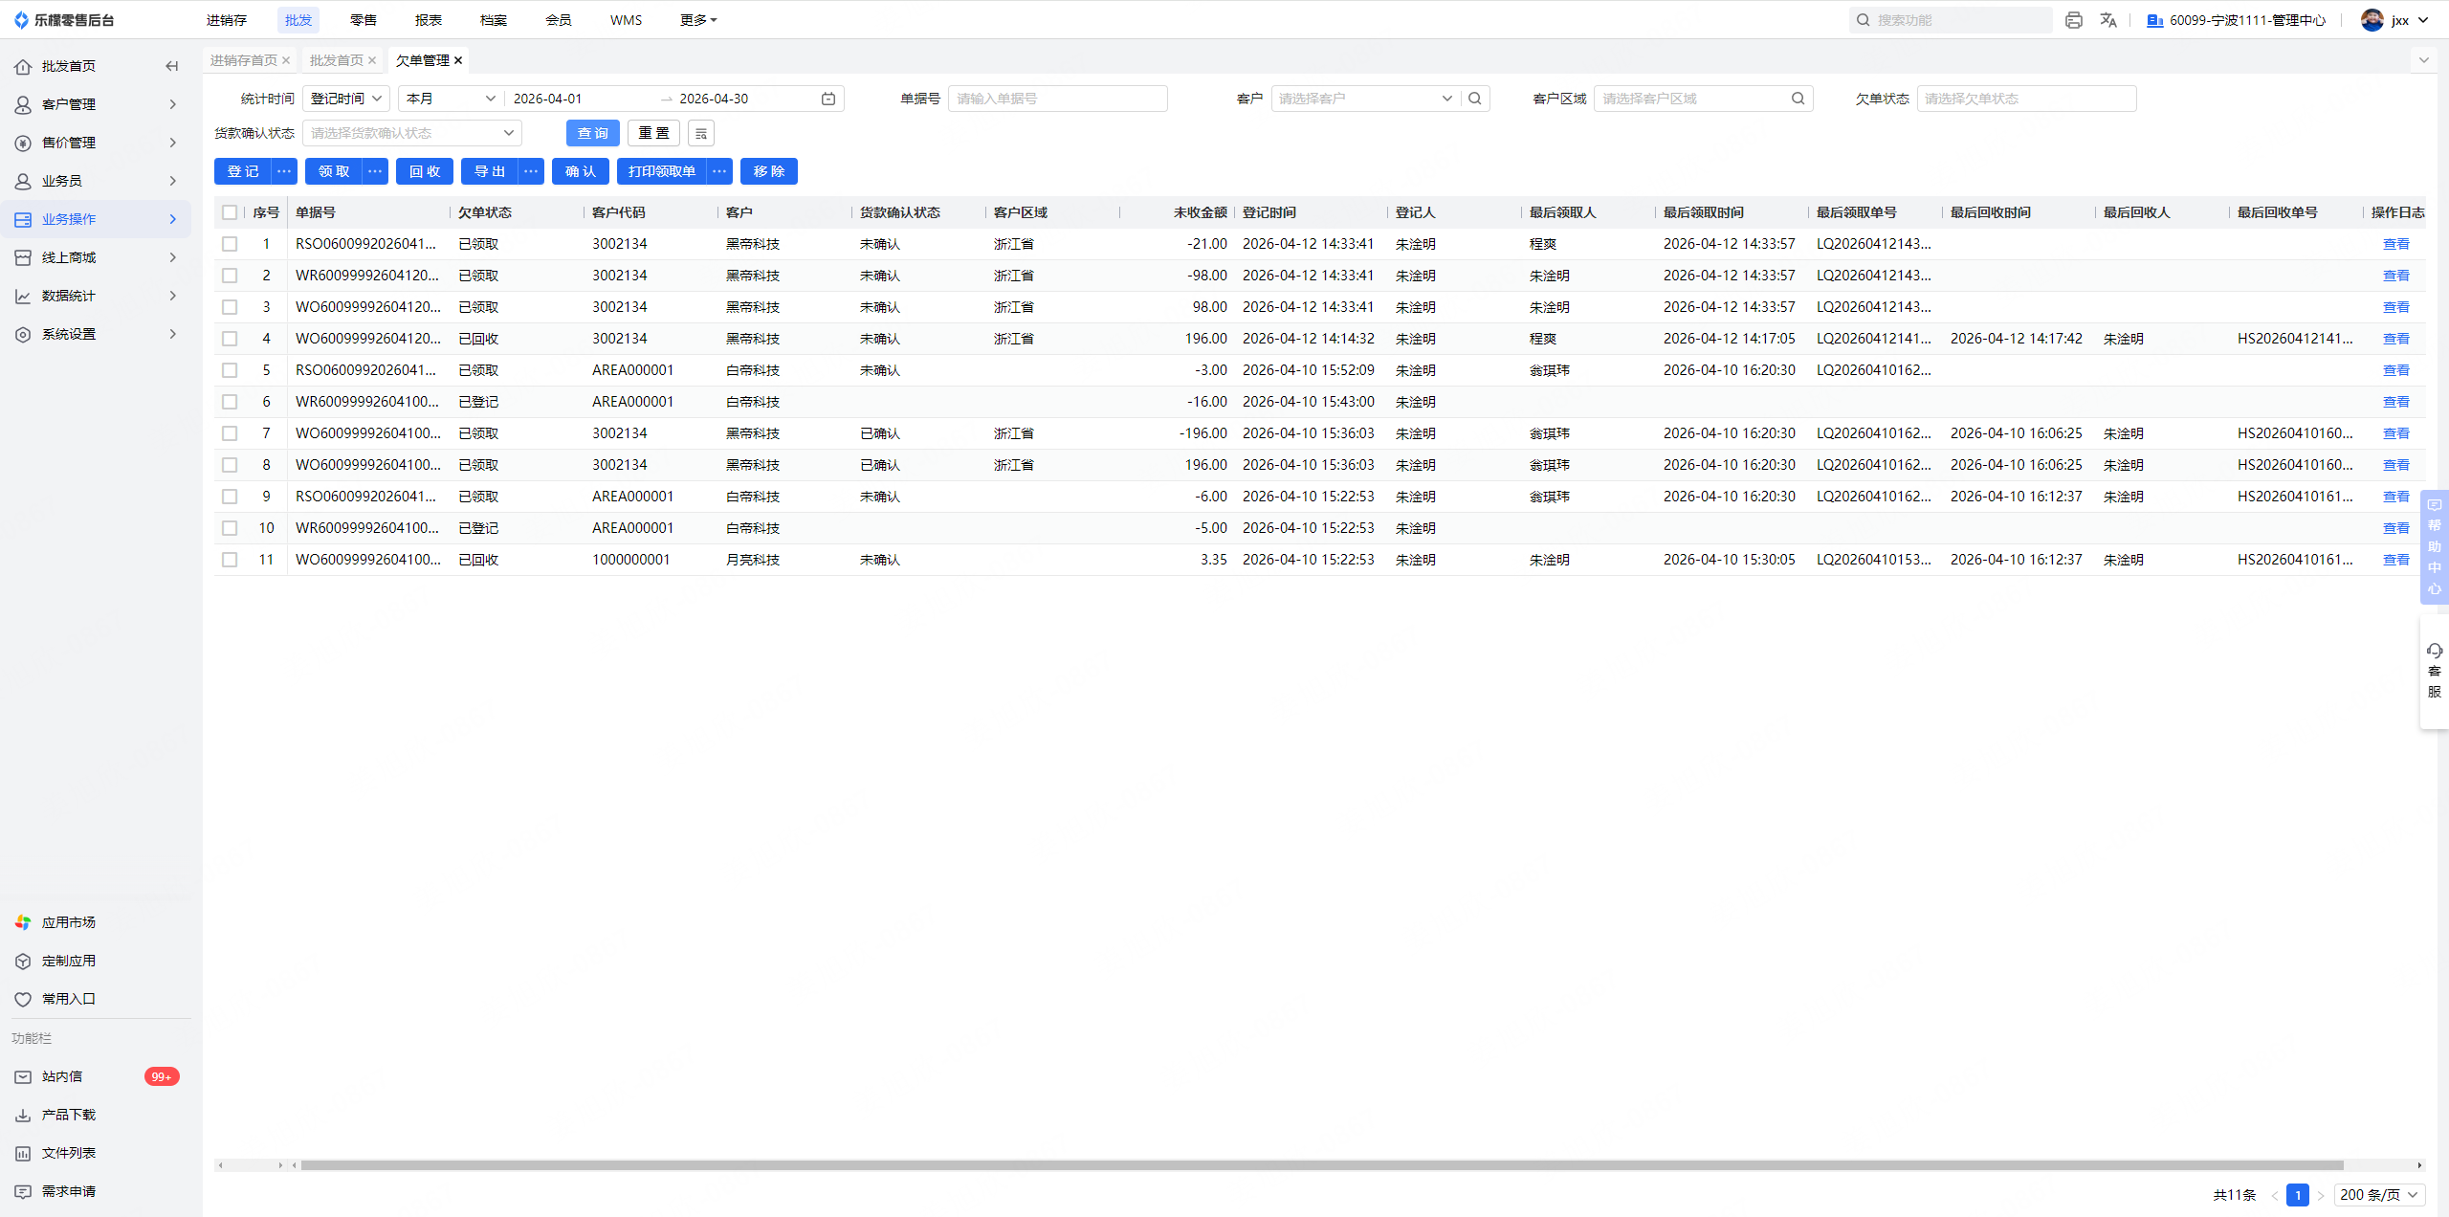The width and height of the screenshot is (2449, 1217).
Task: Click the horizontal table scrollbar
Action: [1320, 1164]
